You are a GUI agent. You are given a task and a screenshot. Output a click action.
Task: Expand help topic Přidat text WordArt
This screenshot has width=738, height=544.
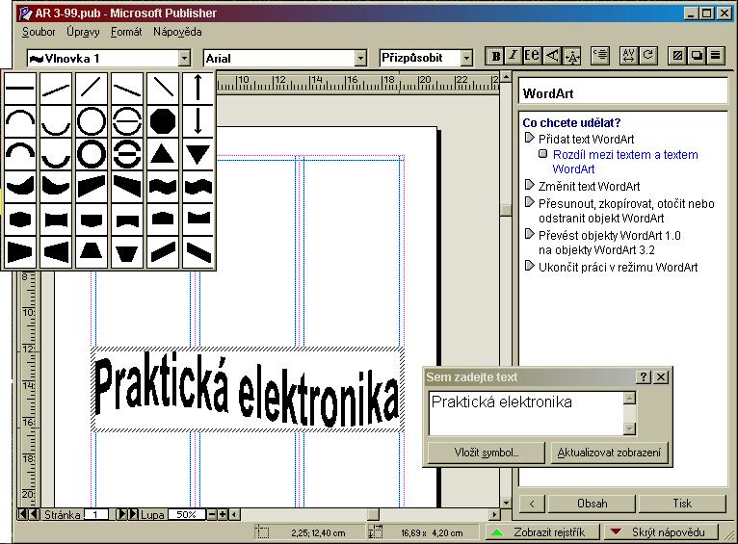(x=586, y=140)
